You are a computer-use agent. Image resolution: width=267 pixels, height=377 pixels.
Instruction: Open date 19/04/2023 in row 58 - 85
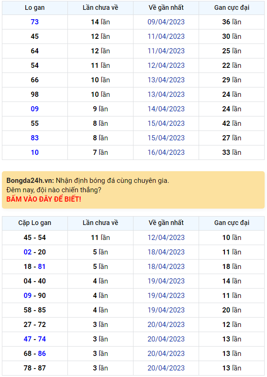[166, 310]
